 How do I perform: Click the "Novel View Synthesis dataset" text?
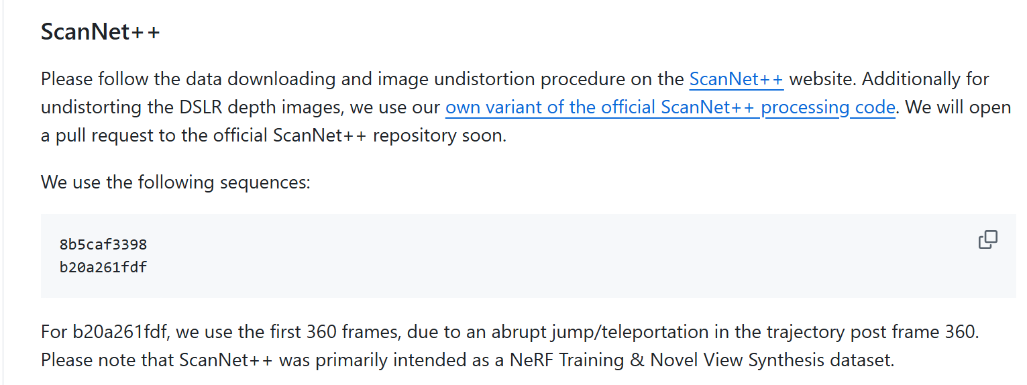click(772, 360)
